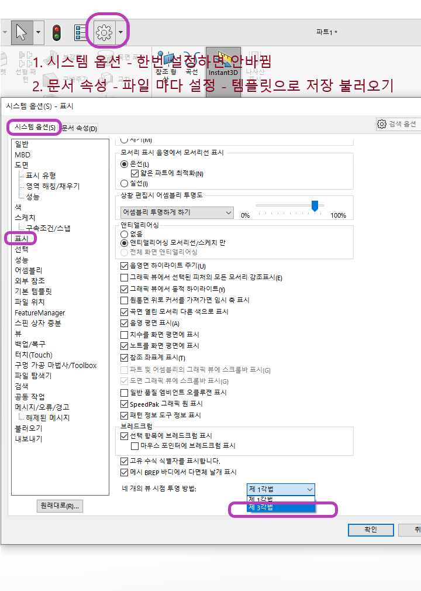Toggle 그래픽 뷰에서 동적 하이라이트 checkbox
Screen dimensions: 421x591
pos(125,289)
